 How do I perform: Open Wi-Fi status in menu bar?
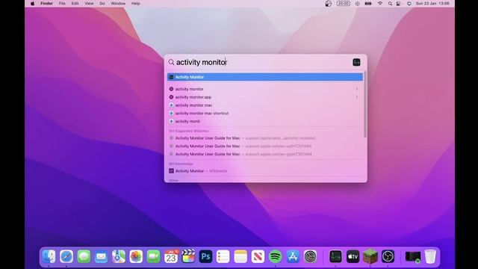coord(380,4)
